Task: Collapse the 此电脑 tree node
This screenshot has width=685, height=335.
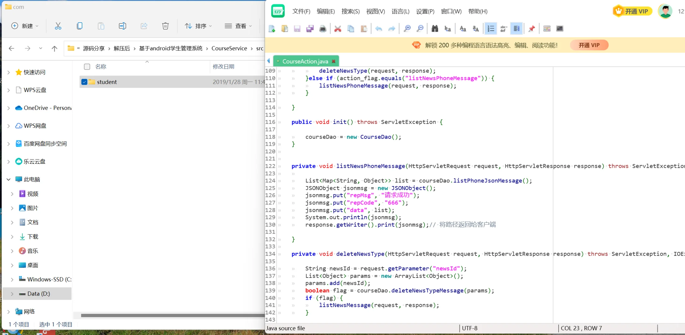Action: [x=9, y=179]
